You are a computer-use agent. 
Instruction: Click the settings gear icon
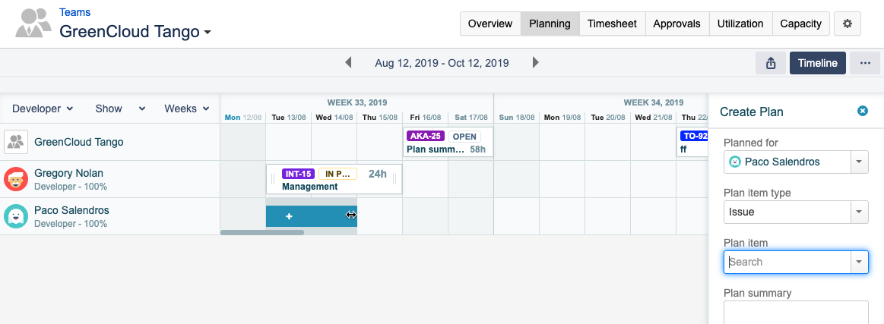pos(848,24)
